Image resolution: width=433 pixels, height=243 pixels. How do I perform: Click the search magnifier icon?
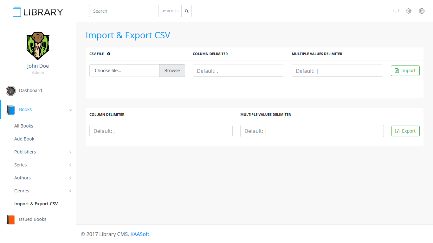[x=187, y=11]
